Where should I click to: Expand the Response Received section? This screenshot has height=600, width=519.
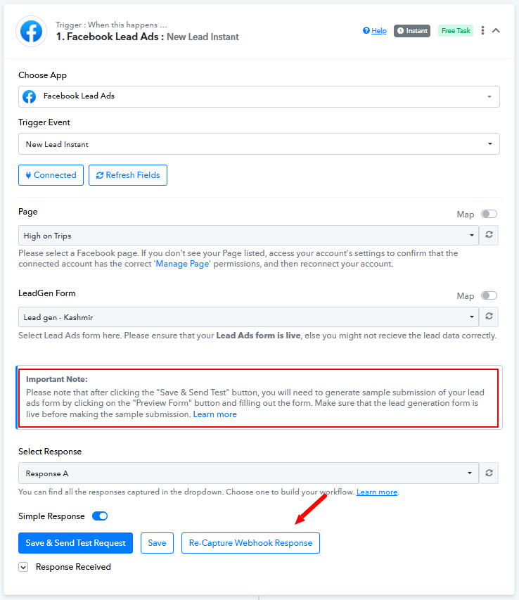coord(23,567)
